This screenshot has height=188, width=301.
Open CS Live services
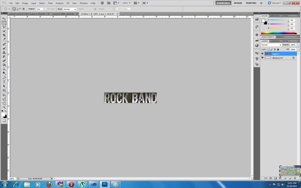pos(275,3)
